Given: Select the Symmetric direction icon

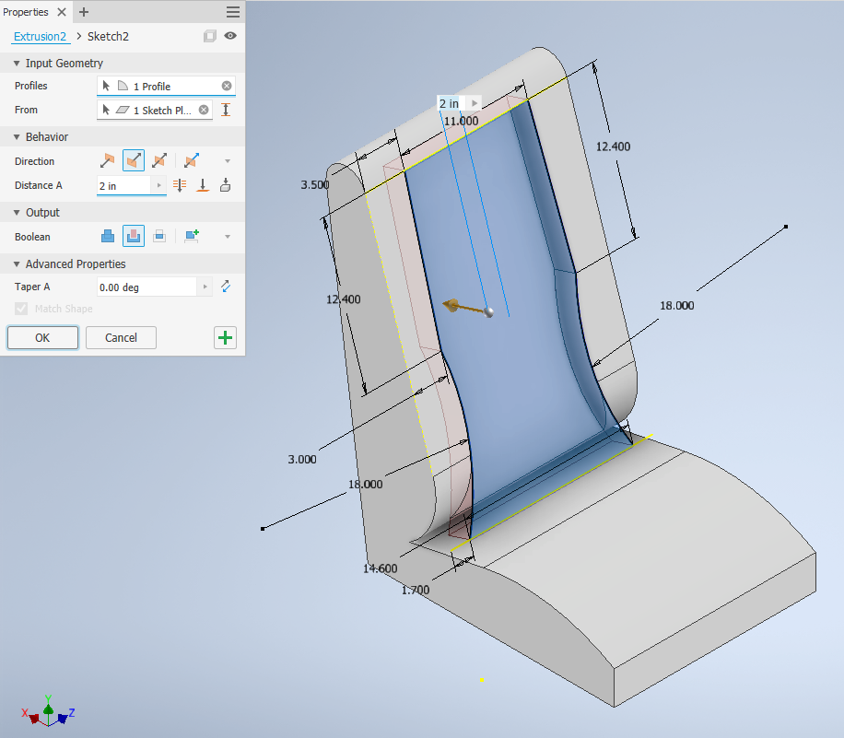Looking at the screenshot, I should click(x=159, y=160).
